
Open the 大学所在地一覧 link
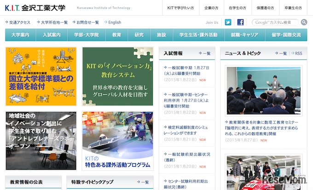click(52, 22)
